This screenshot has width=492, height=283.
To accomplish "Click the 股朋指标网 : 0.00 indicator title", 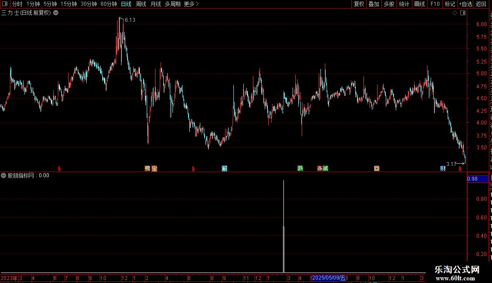I will [x=28, y=175].
